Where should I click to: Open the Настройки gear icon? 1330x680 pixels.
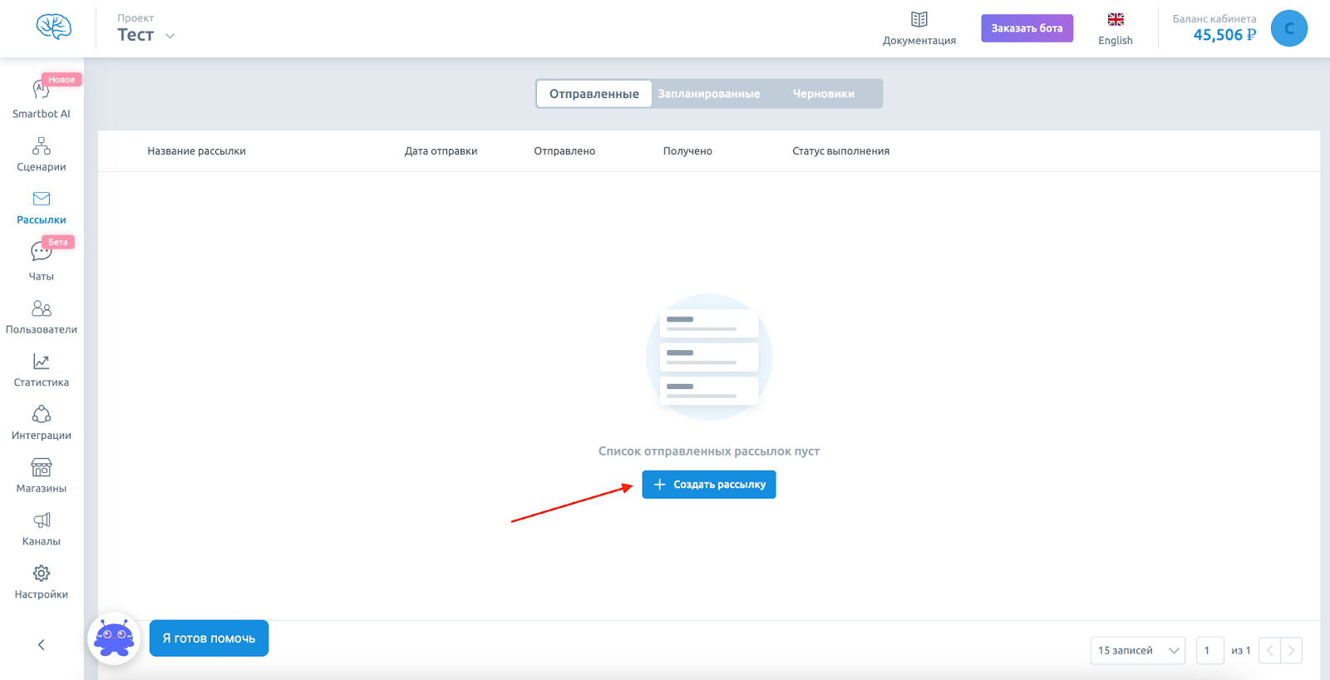click(x=41, y=574)
